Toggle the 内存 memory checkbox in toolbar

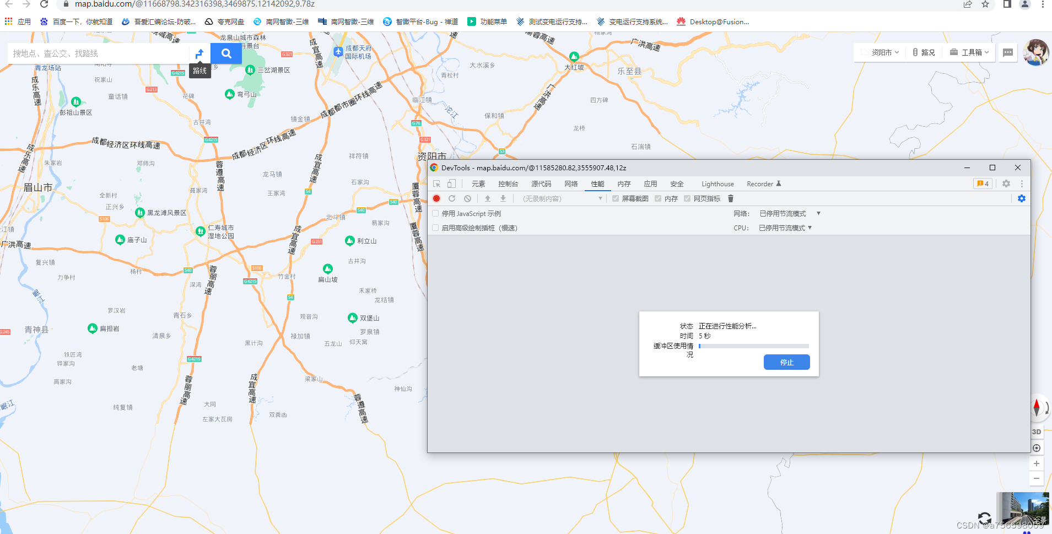[x=658, y=198]
